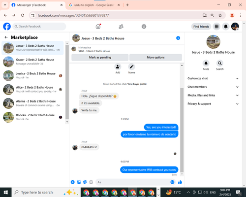This screenshot has height=197, width=246.
Task: Close the Messenger | Facebook tab
Action: coord(61,5)
